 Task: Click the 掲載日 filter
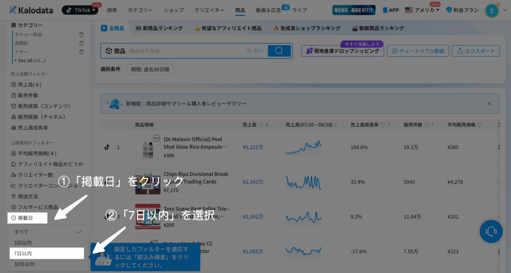coord(27,218)
